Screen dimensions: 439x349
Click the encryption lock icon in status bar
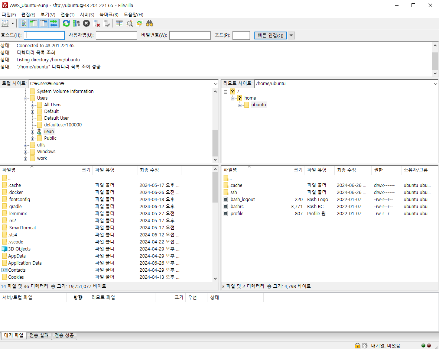pos(357,345)
